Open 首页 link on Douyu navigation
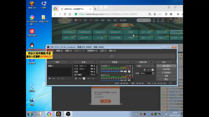Image resolution: width=209 pixels, height=117 pixels. coord(85,20)
